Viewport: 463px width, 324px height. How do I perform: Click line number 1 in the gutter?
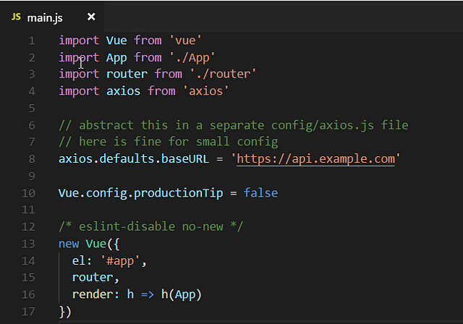click(x=31, y=40)
